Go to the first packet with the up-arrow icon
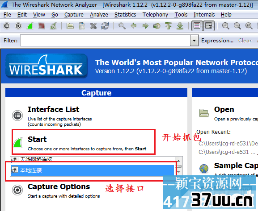Image resolution: width=258 pixels, height=211 pixels. click(168, 26)
